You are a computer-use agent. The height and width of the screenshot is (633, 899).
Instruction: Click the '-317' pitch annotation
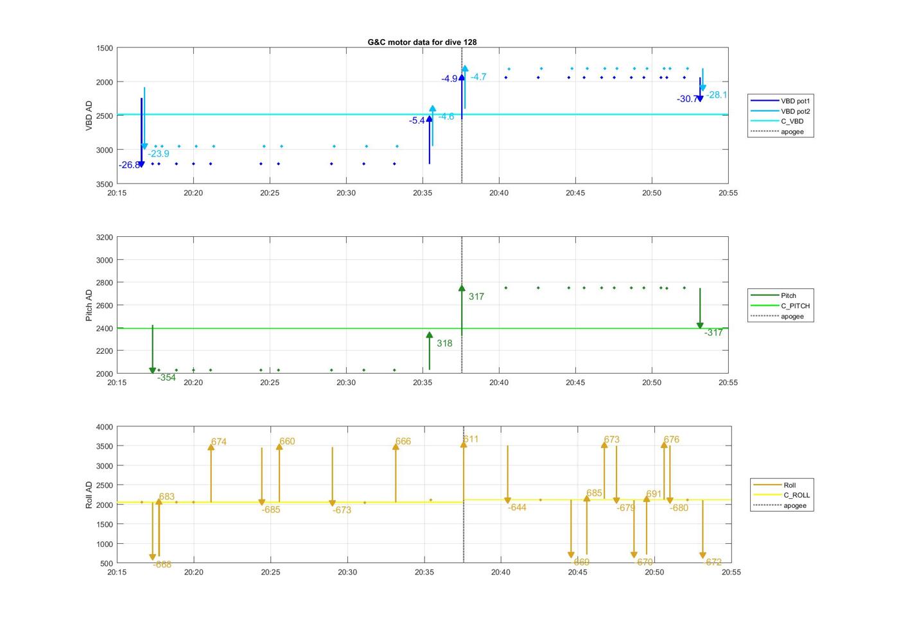tap(713, 333)
